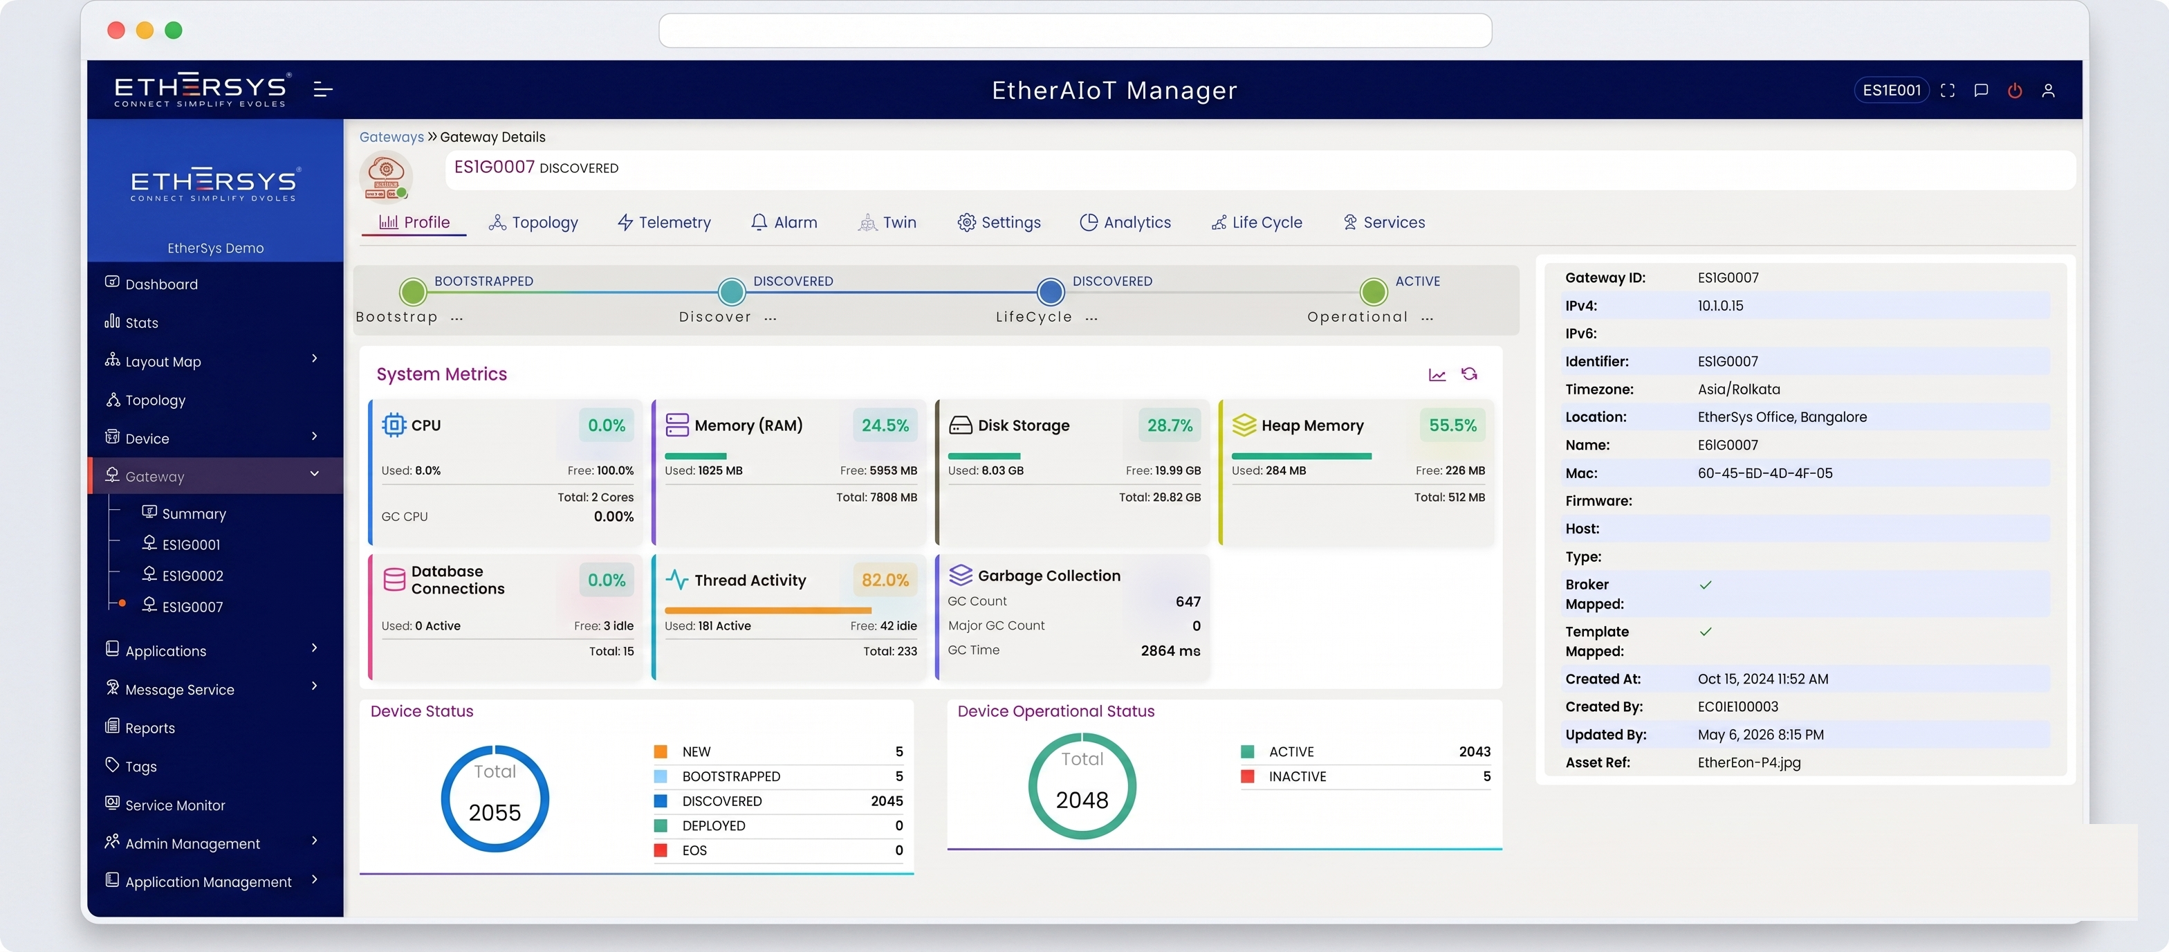Viewport: 2169px width, 952px height.
Task: Click the red INACTIVE legend swatch
Action: point(1248,776)
